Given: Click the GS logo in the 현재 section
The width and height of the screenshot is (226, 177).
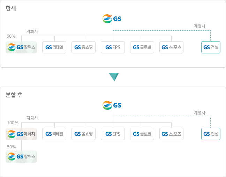Looking at the screenshot, I should click(x=112, y=19).
